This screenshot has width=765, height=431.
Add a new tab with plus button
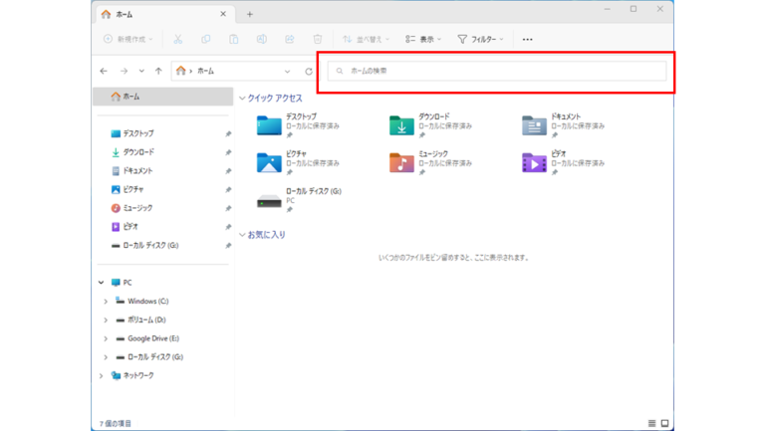click(x=250, y=15)
